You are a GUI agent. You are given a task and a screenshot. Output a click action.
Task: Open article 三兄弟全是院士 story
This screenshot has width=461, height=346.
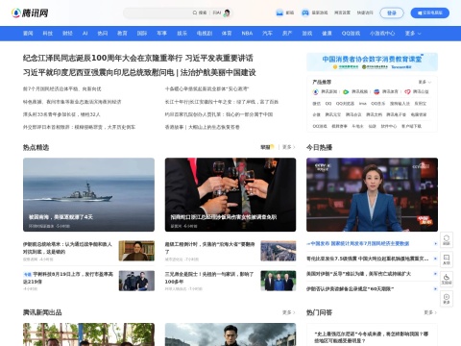coord(209,278)
